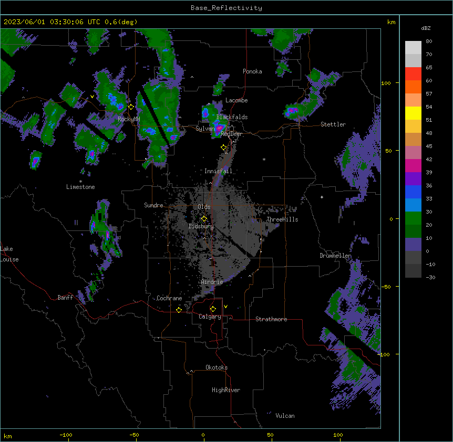453x442 pixels.
Task: Pick the slate 0–10 dBZ legend swatch
Action: coord(413,245)
